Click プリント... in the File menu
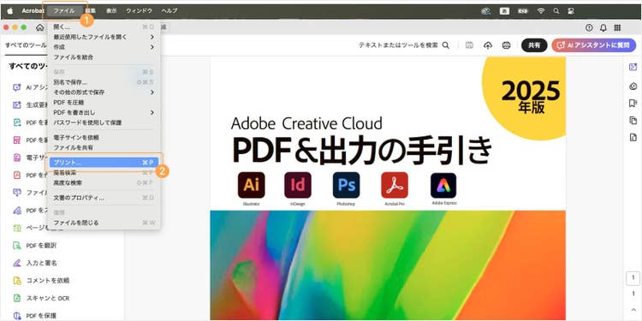The width and height of the screenshot is (642, 321). click(104, 163)
